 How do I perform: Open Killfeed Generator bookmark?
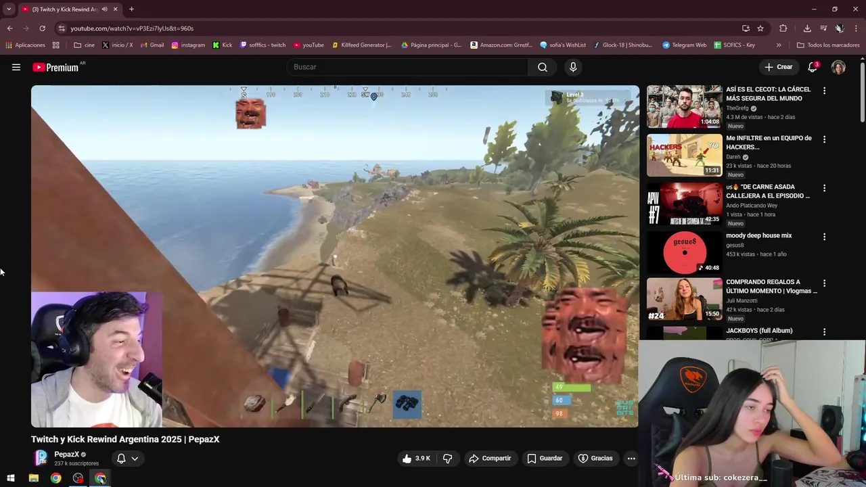pos(361,45)
